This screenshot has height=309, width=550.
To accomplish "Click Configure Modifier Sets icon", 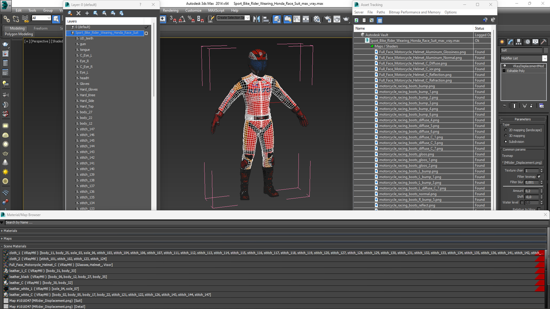I will pyautogui.click(x=541, y=106).
